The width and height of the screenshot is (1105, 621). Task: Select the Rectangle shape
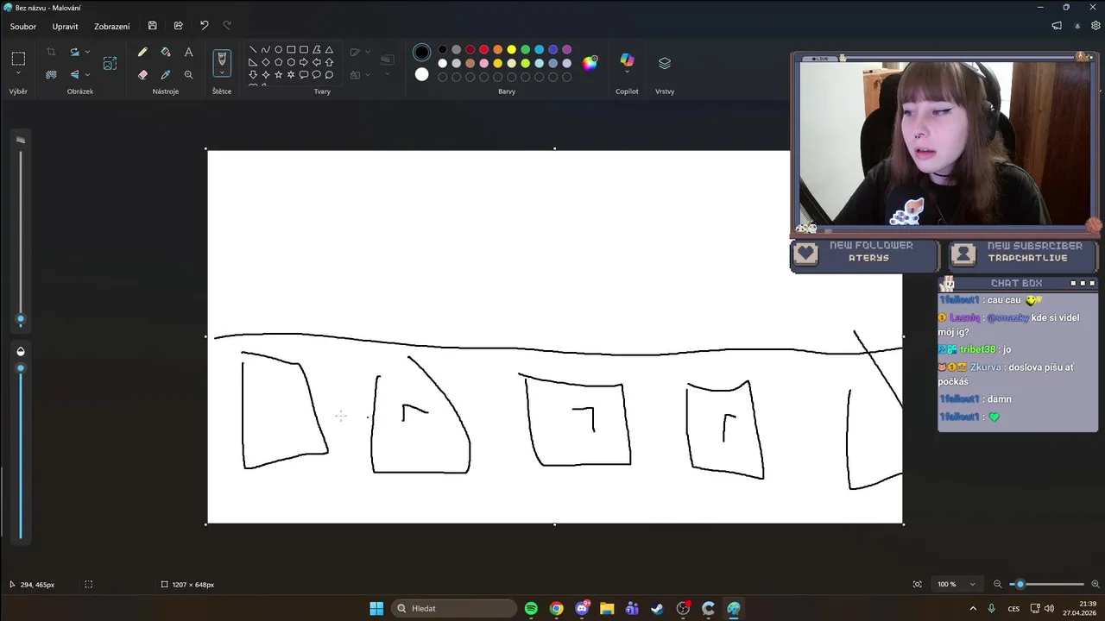coord(291,50)
